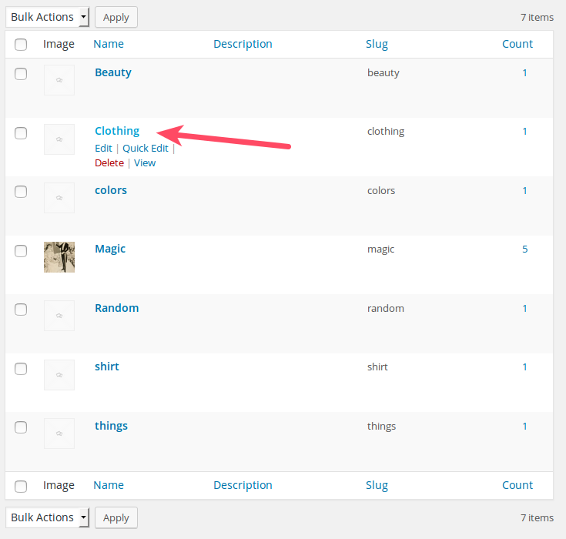Tick the checkbox for Beauty
This screenshot has height=539, width=566.
(x=21, y=74)
